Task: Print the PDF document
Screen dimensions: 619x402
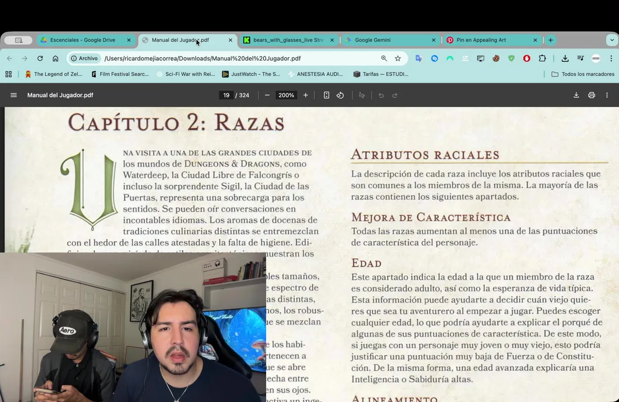Action: (x=592, y=95)
